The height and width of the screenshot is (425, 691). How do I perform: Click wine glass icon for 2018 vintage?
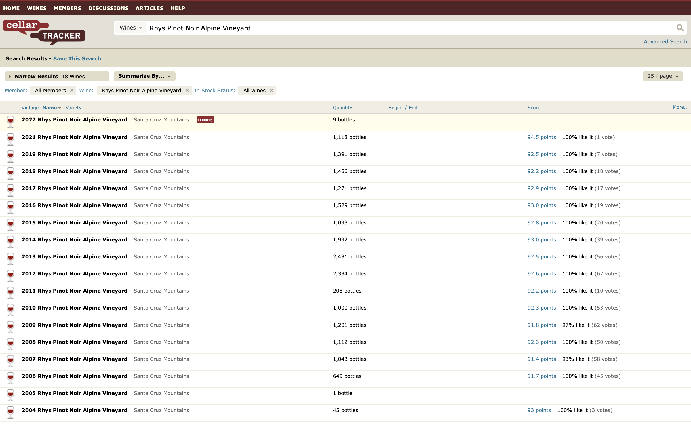click(x=10, y=173)
